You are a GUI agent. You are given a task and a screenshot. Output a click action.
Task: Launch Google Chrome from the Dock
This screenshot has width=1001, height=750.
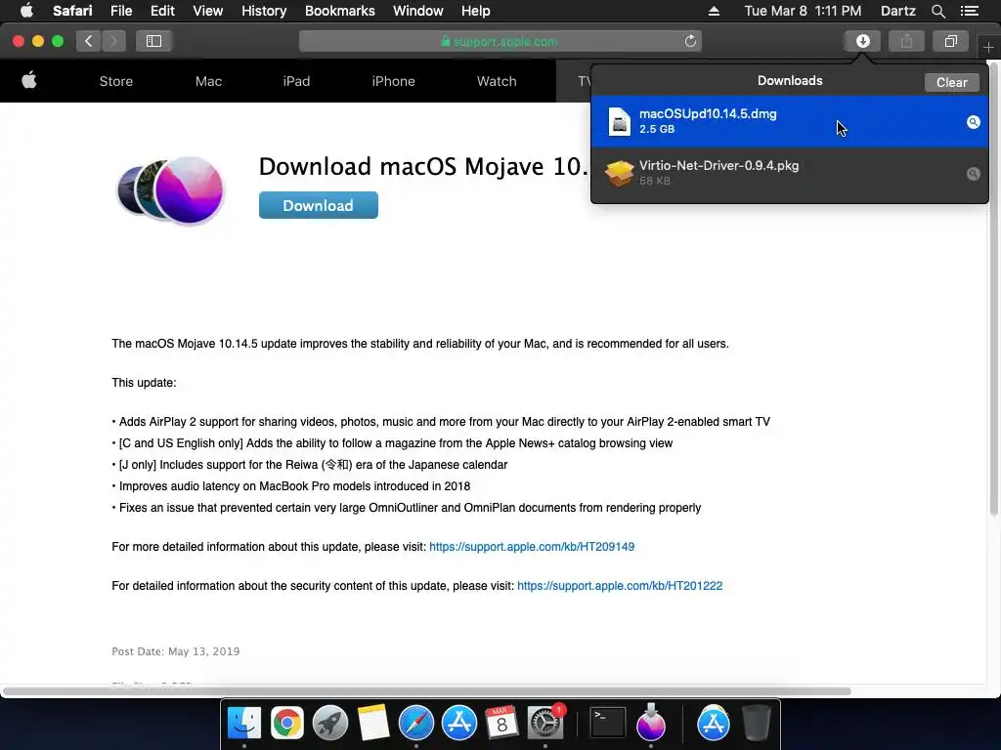(287, 723)
